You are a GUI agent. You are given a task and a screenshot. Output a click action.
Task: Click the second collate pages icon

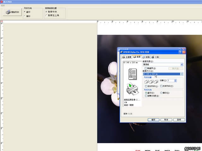pyautogui.click(x=151, y=81)
